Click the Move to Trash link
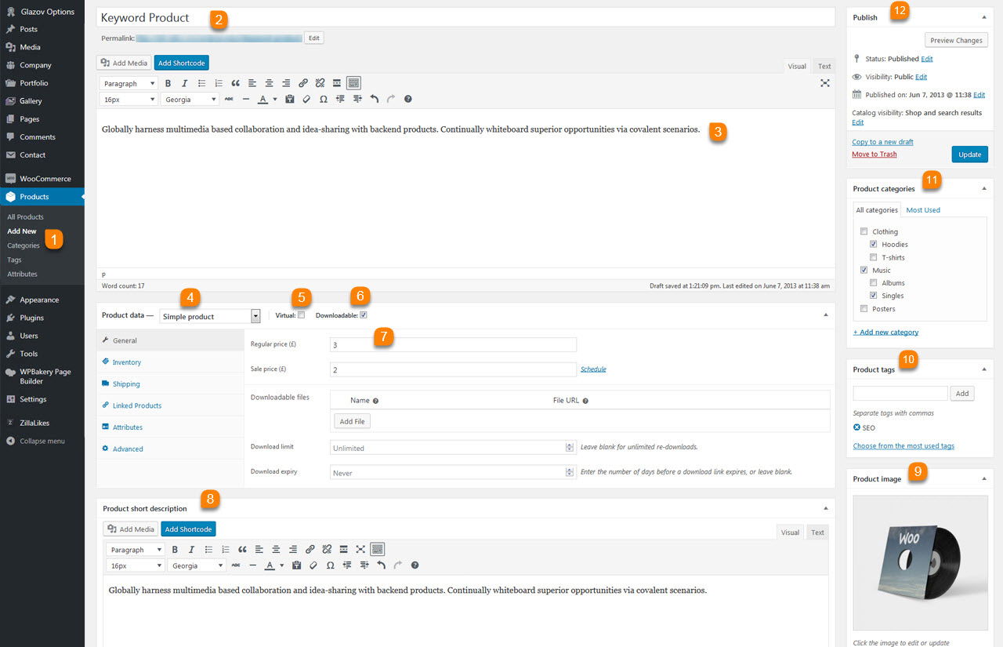 [x=874, y=154]
